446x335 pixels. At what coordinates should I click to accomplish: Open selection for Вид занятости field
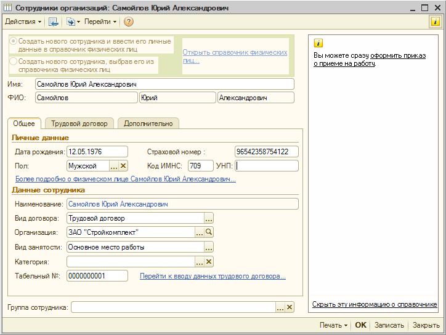coord(209,247)
